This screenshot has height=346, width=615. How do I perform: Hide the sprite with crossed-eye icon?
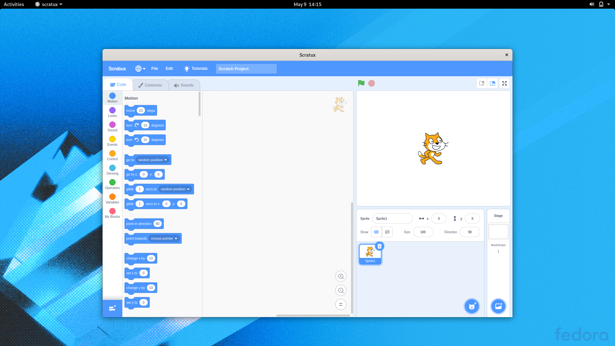[x=387, y=232]
